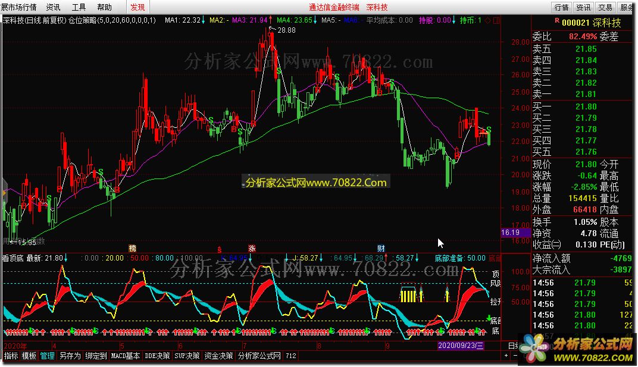Click the 大宗流入 -3897 row

pos(582,269)
